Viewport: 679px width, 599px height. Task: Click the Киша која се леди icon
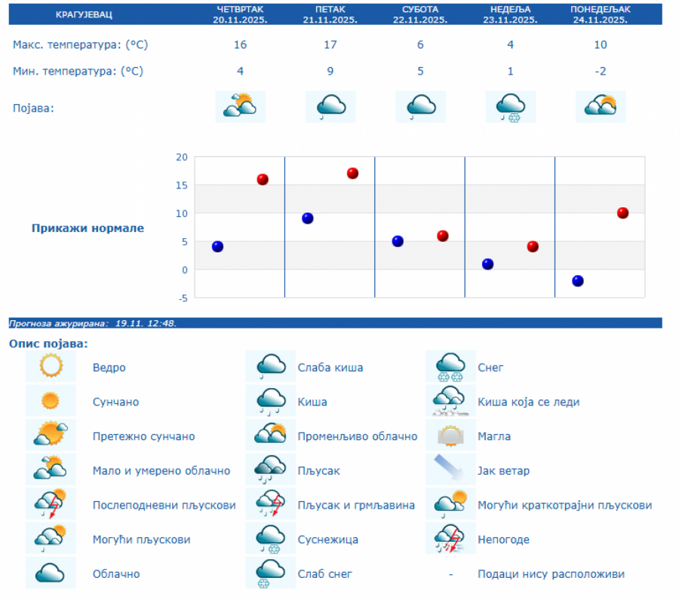(x=450, y=402)
